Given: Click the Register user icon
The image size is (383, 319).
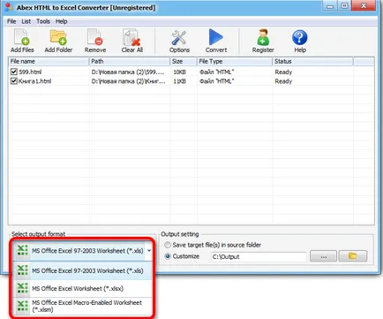Looking at the screenshot, I should point(263,37).
